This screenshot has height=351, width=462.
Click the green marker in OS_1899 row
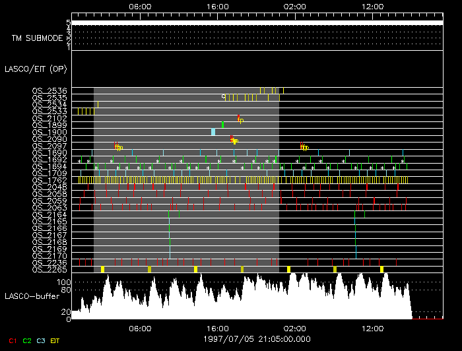pyautogui.click(x=223, y=124)
